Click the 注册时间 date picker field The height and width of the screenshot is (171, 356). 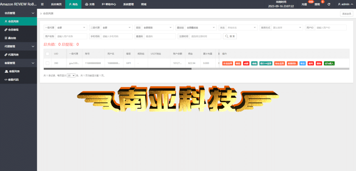coord(205,36)
